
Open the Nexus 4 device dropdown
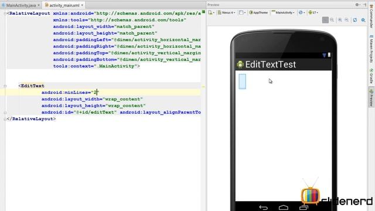coord(226,12)
